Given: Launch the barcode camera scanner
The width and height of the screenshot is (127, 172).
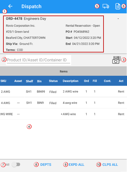Looking at the screenshot, I should tap(116, 60).
